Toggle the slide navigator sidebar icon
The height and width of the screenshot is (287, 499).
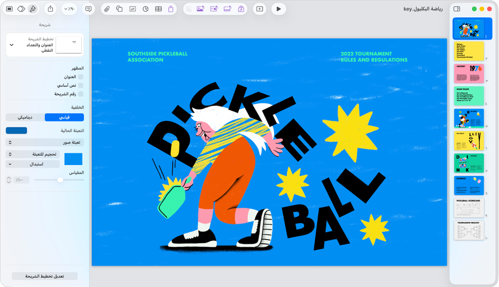tap(457, 9)
